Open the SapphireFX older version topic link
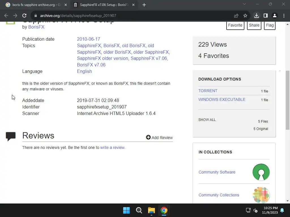 (103, 58)
